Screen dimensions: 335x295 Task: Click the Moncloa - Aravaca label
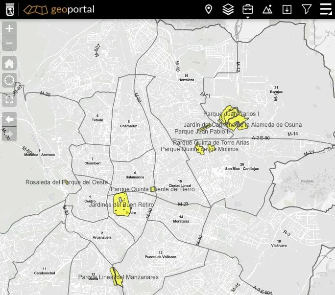pos(40,153)
